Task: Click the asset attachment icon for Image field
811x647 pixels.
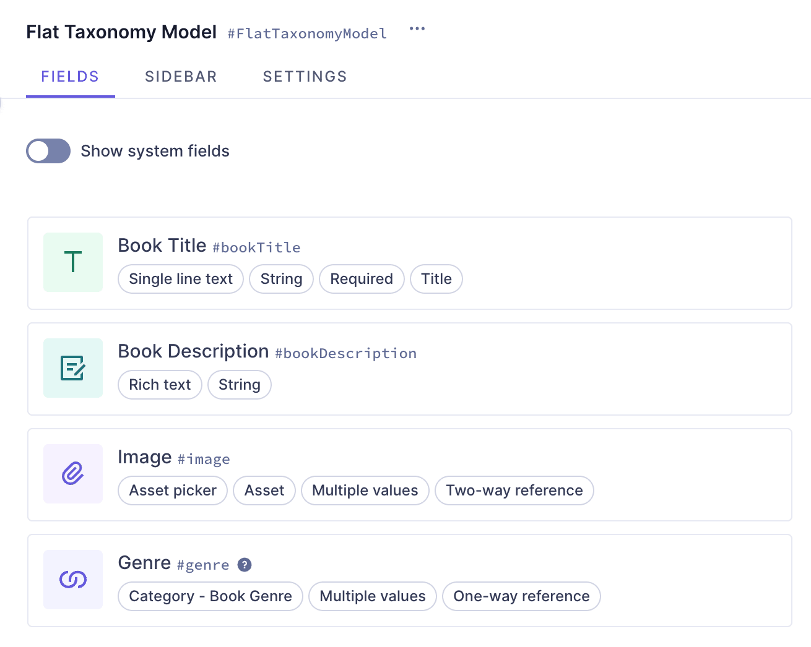Action: [x=72, y=474]
